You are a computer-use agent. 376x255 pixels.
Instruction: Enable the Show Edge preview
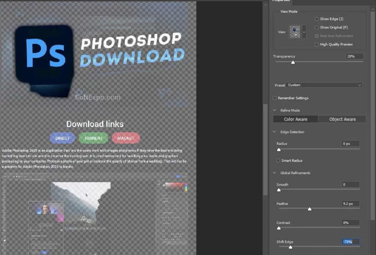coord(317,19)
